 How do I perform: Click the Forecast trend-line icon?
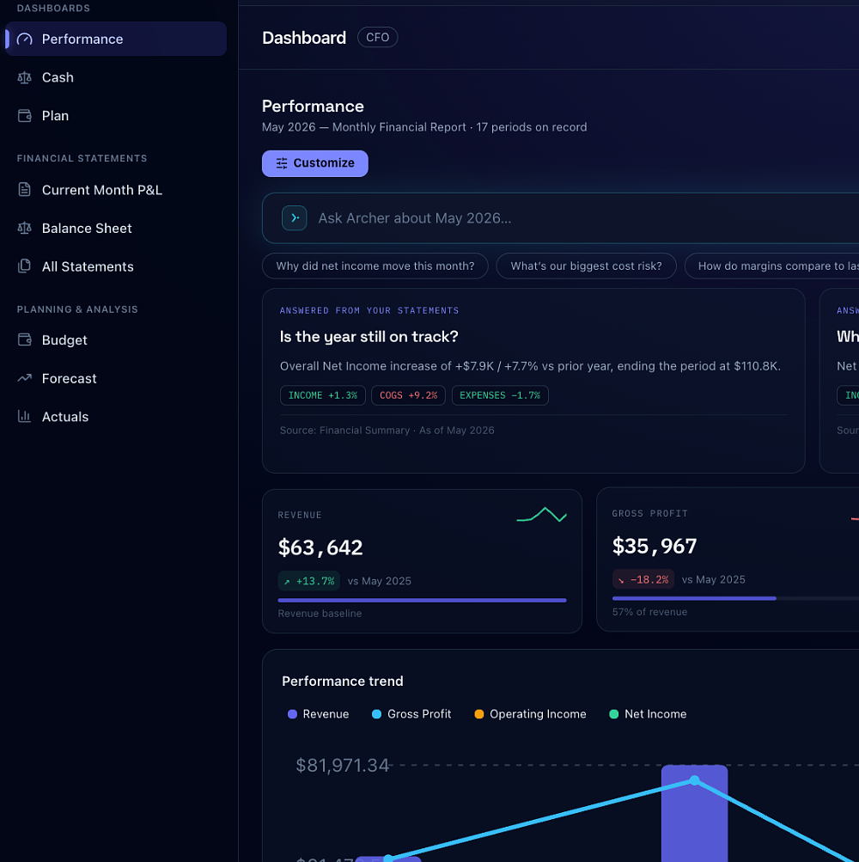click(x=25, y=378)
